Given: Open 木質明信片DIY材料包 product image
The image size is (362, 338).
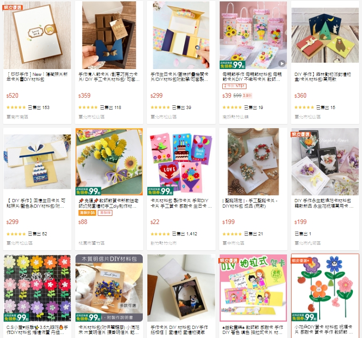Looking at the screenshot, I should [x=109, y=288].
